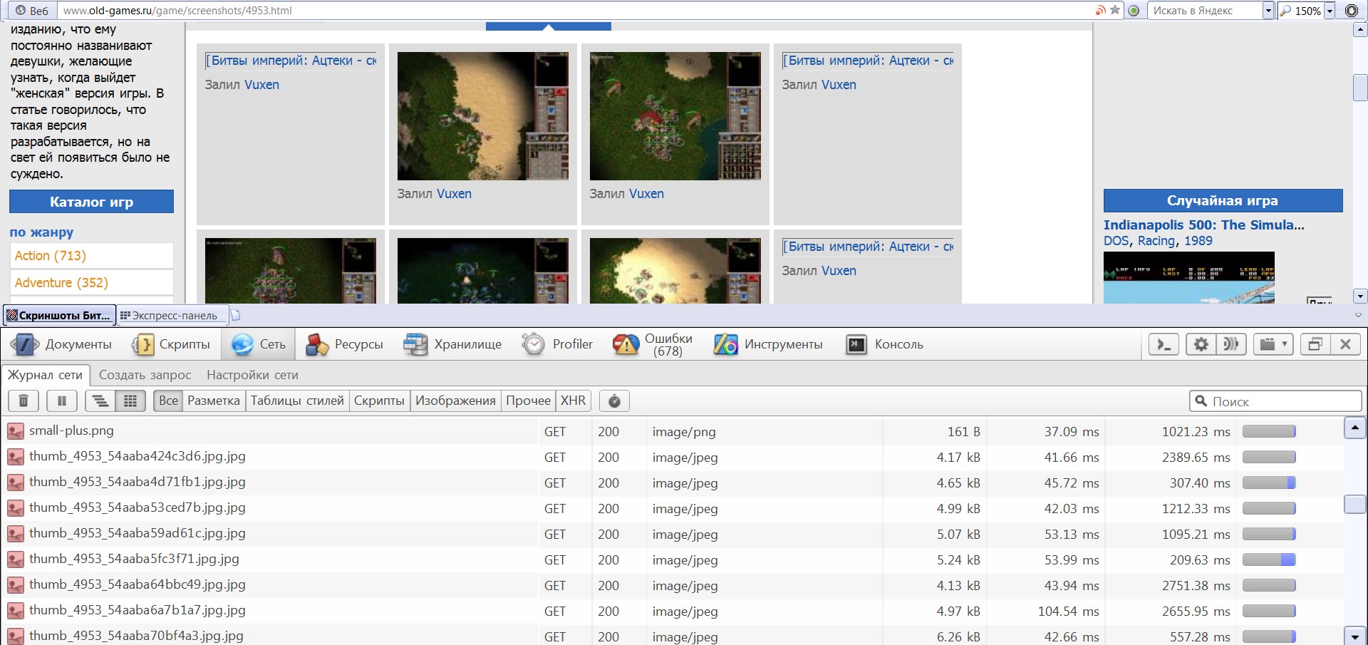Filter network requests by Скрипты type
The width and height of the screenshot is (1368, 645).
tap(379, 401)
